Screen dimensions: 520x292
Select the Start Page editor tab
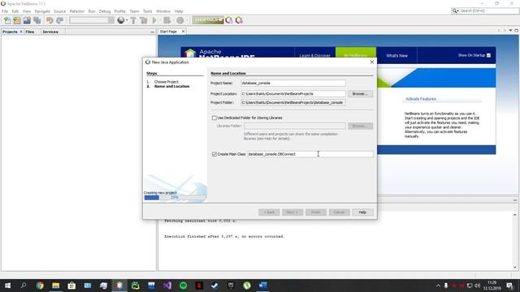168,32
